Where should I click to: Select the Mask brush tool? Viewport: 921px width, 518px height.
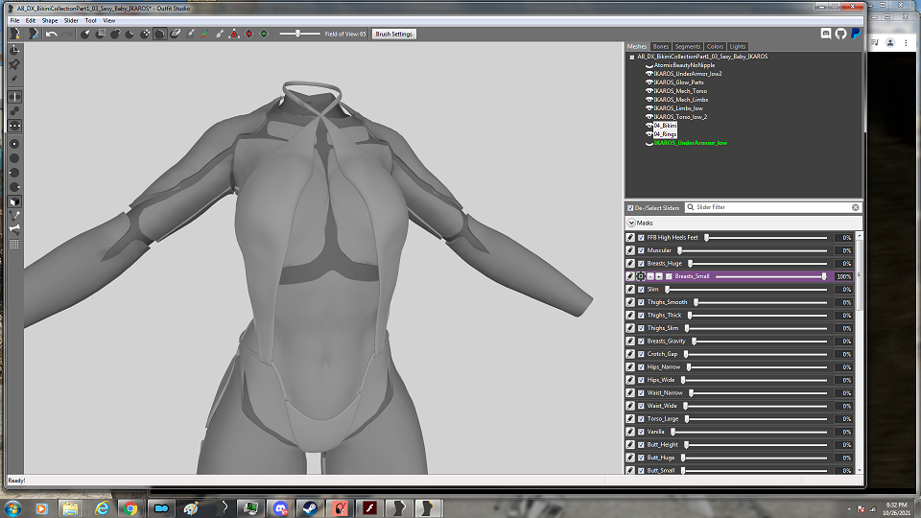pyautogui.click(x=101, y=35)
